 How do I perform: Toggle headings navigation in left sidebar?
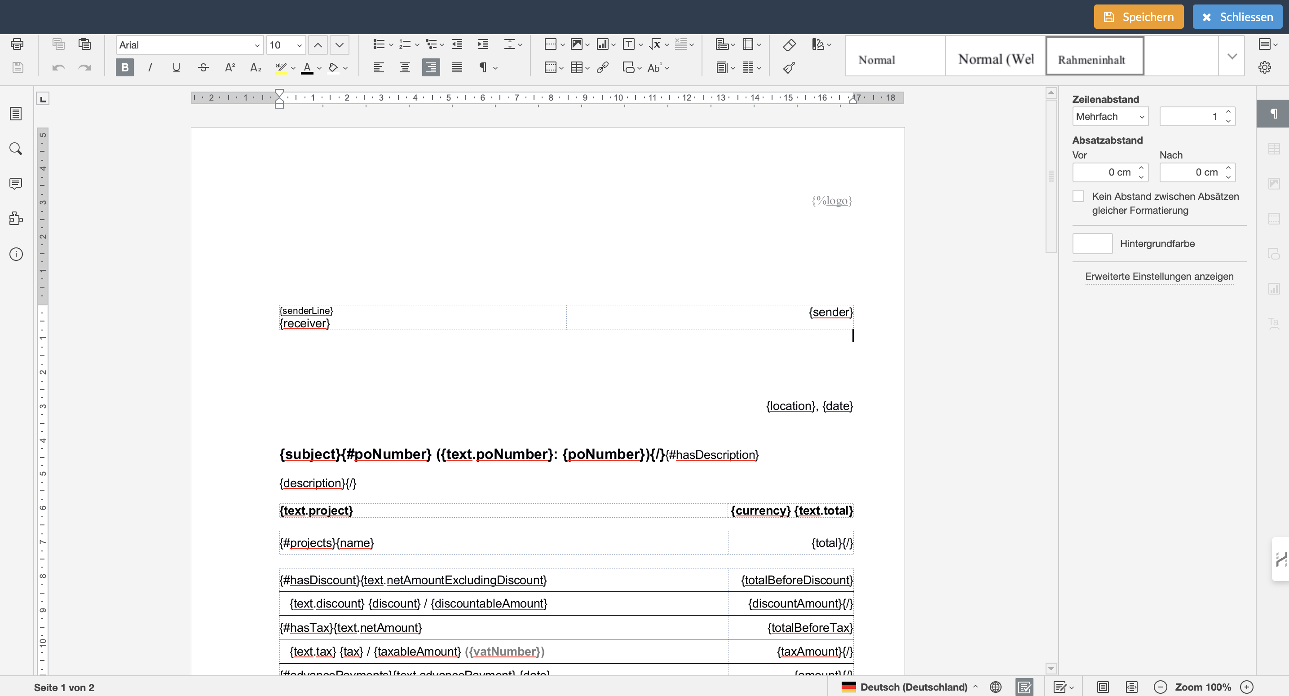click(x=16, y=114)
